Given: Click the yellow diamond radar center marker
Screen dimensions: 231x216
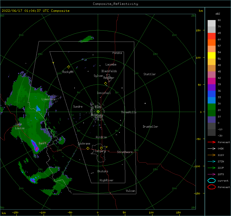Looking at the screenshot, I should click(98, 112).
